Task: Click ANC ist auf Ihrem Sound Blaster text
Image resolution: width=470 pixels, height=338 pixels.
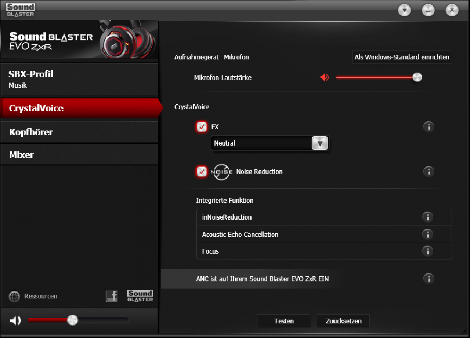Action: click(262, 279)
